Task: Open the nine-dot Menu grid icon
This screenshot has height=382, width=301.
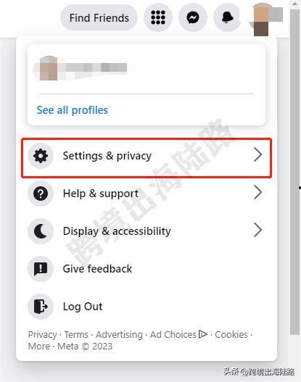Action: (158, 17)
